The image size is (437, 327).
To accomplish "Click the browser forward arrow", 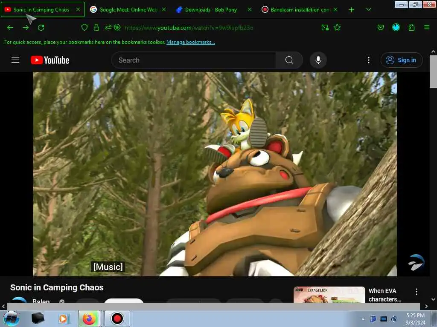I will click(26, 28).
